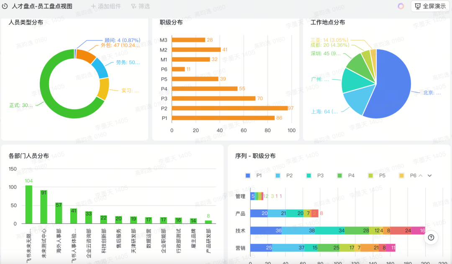Click the 三亚: 14 (3.05%) label
Image resolution: width=452 pixels, height=264 pixels.
[x=329, y=40]
